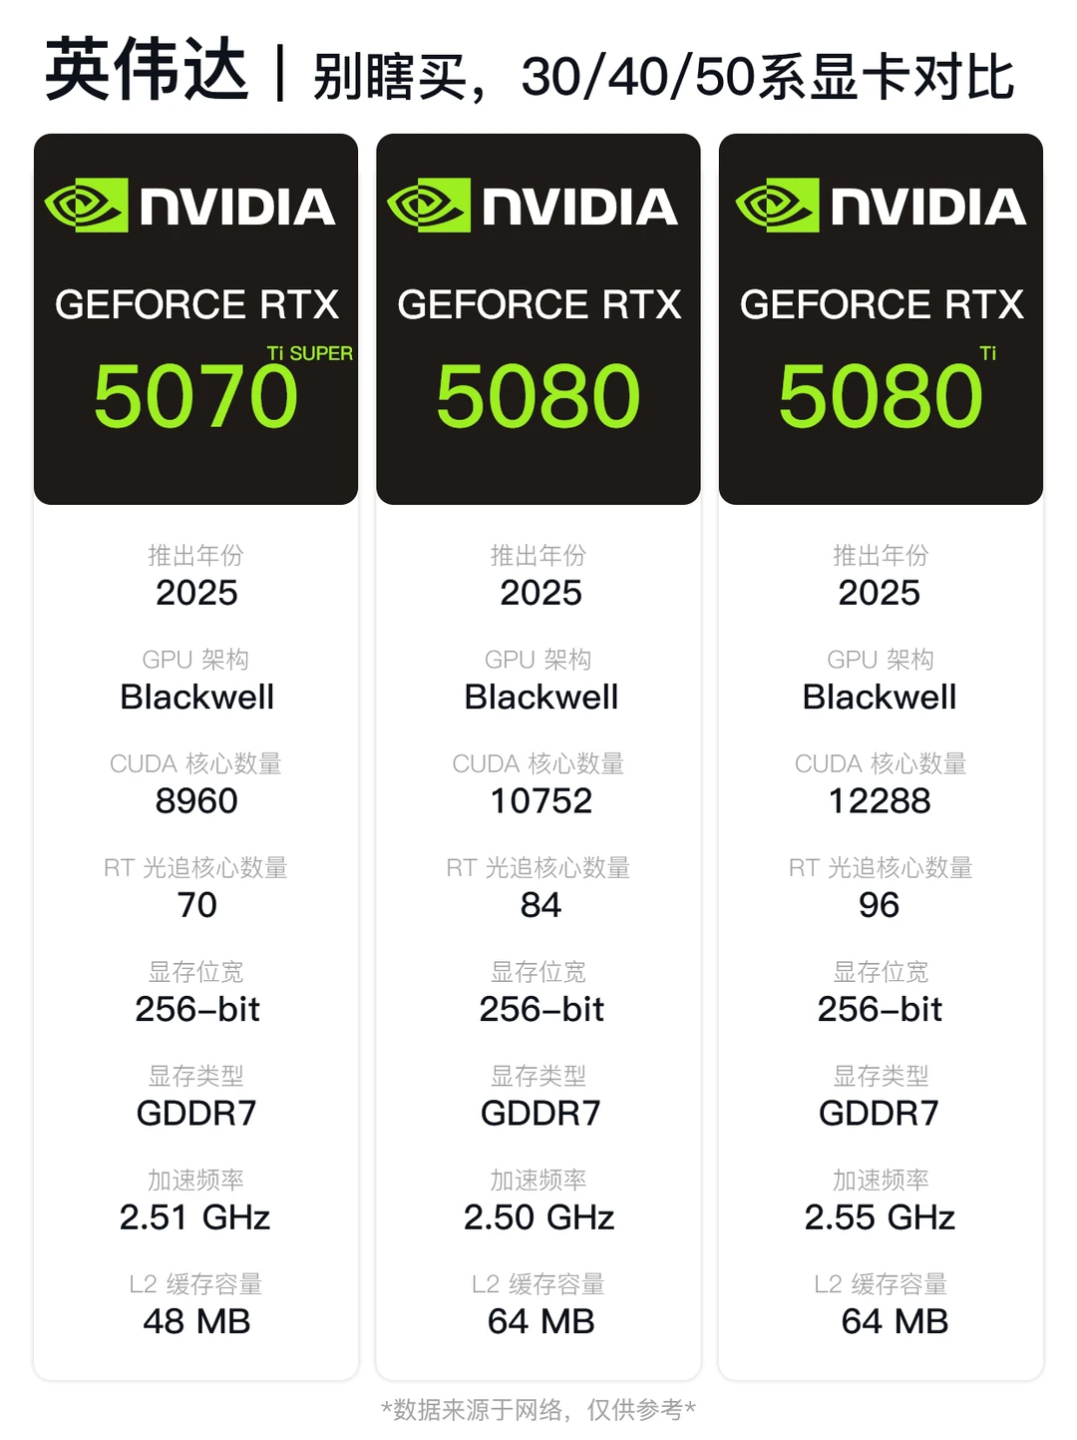
Task: Click the Ti SUPER label above 5070
Action: 309,353
